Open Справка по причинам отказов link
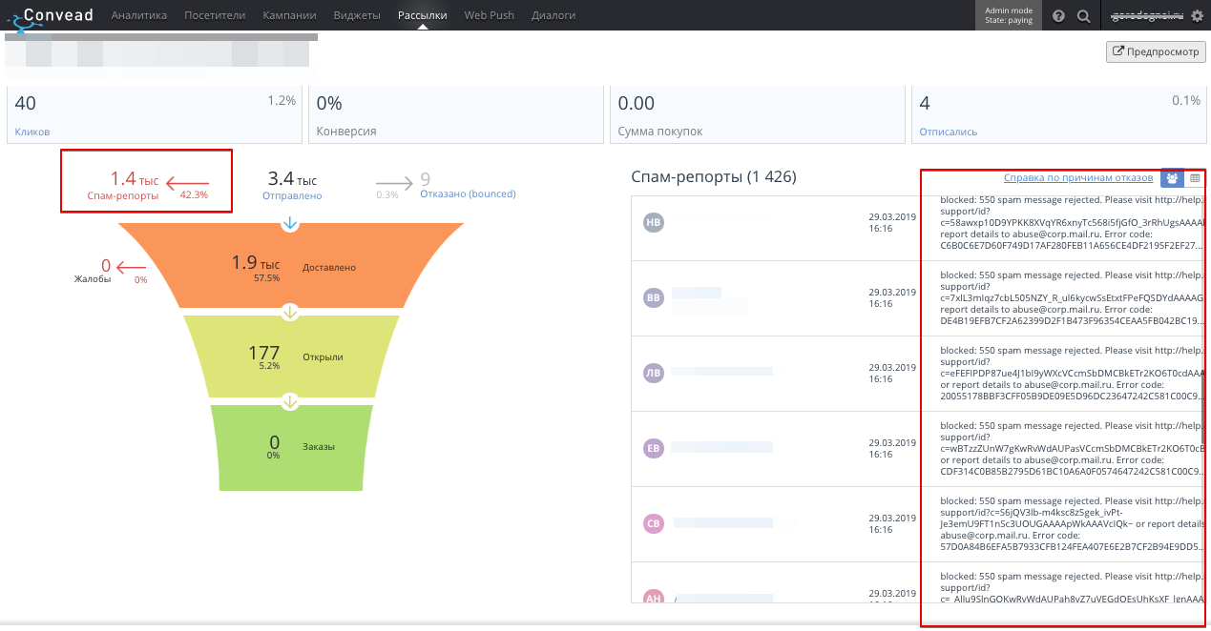This screenshot has width=1211, height=631. 1078,178
